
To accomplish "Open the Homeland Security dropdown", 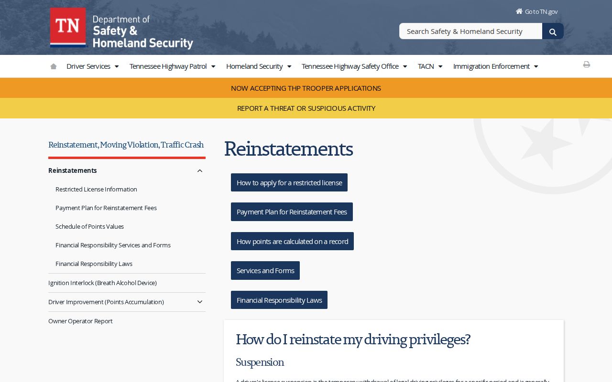I will pos(259,66).
